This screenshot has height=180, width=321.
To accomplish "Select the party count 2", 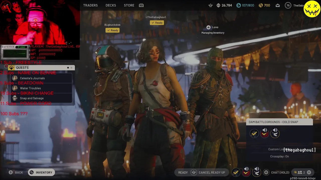I will coord(304,172).
